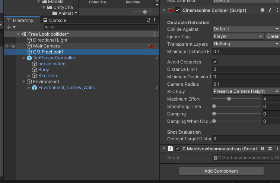Click the Damping slider handle

tap(214, 114)
